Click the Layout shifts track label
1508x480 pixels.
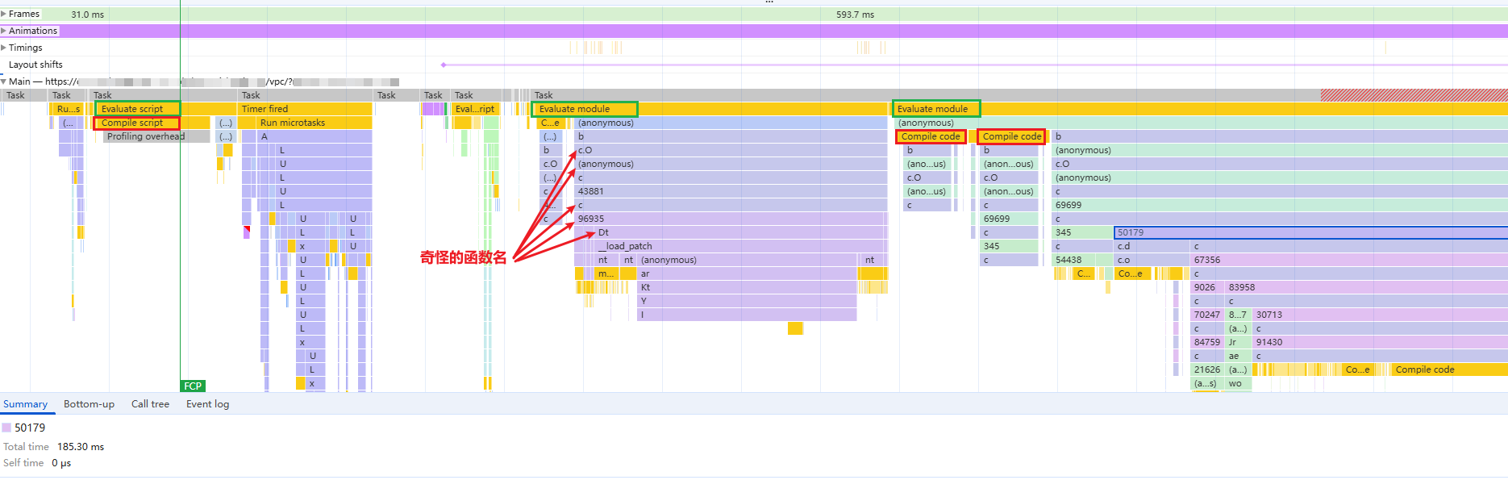[35, 65]
